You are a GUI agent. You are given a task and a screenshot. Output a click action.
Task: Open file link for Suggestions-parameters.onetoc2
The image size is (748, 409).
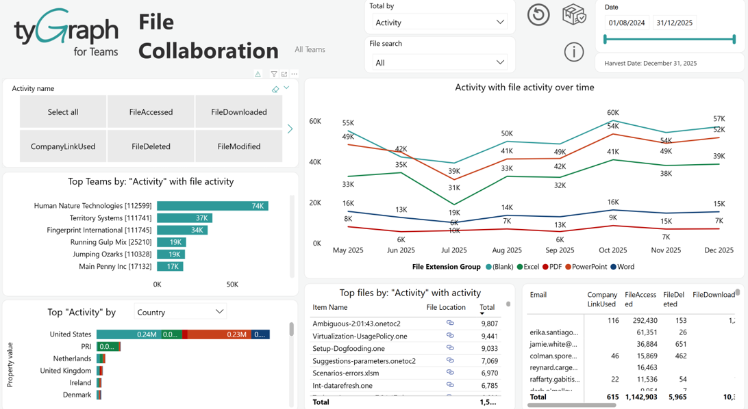click(450, 360)
